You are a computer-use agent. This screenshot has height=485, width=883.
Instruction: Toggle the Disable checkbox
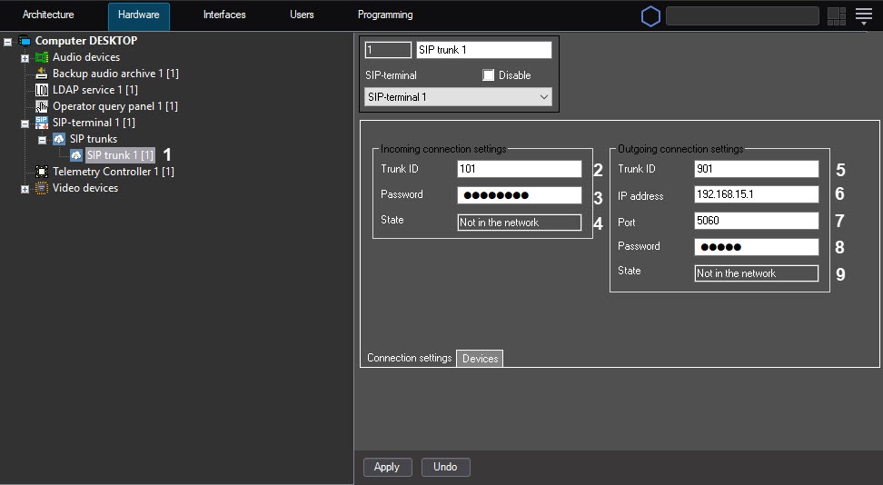coord(489,75)
